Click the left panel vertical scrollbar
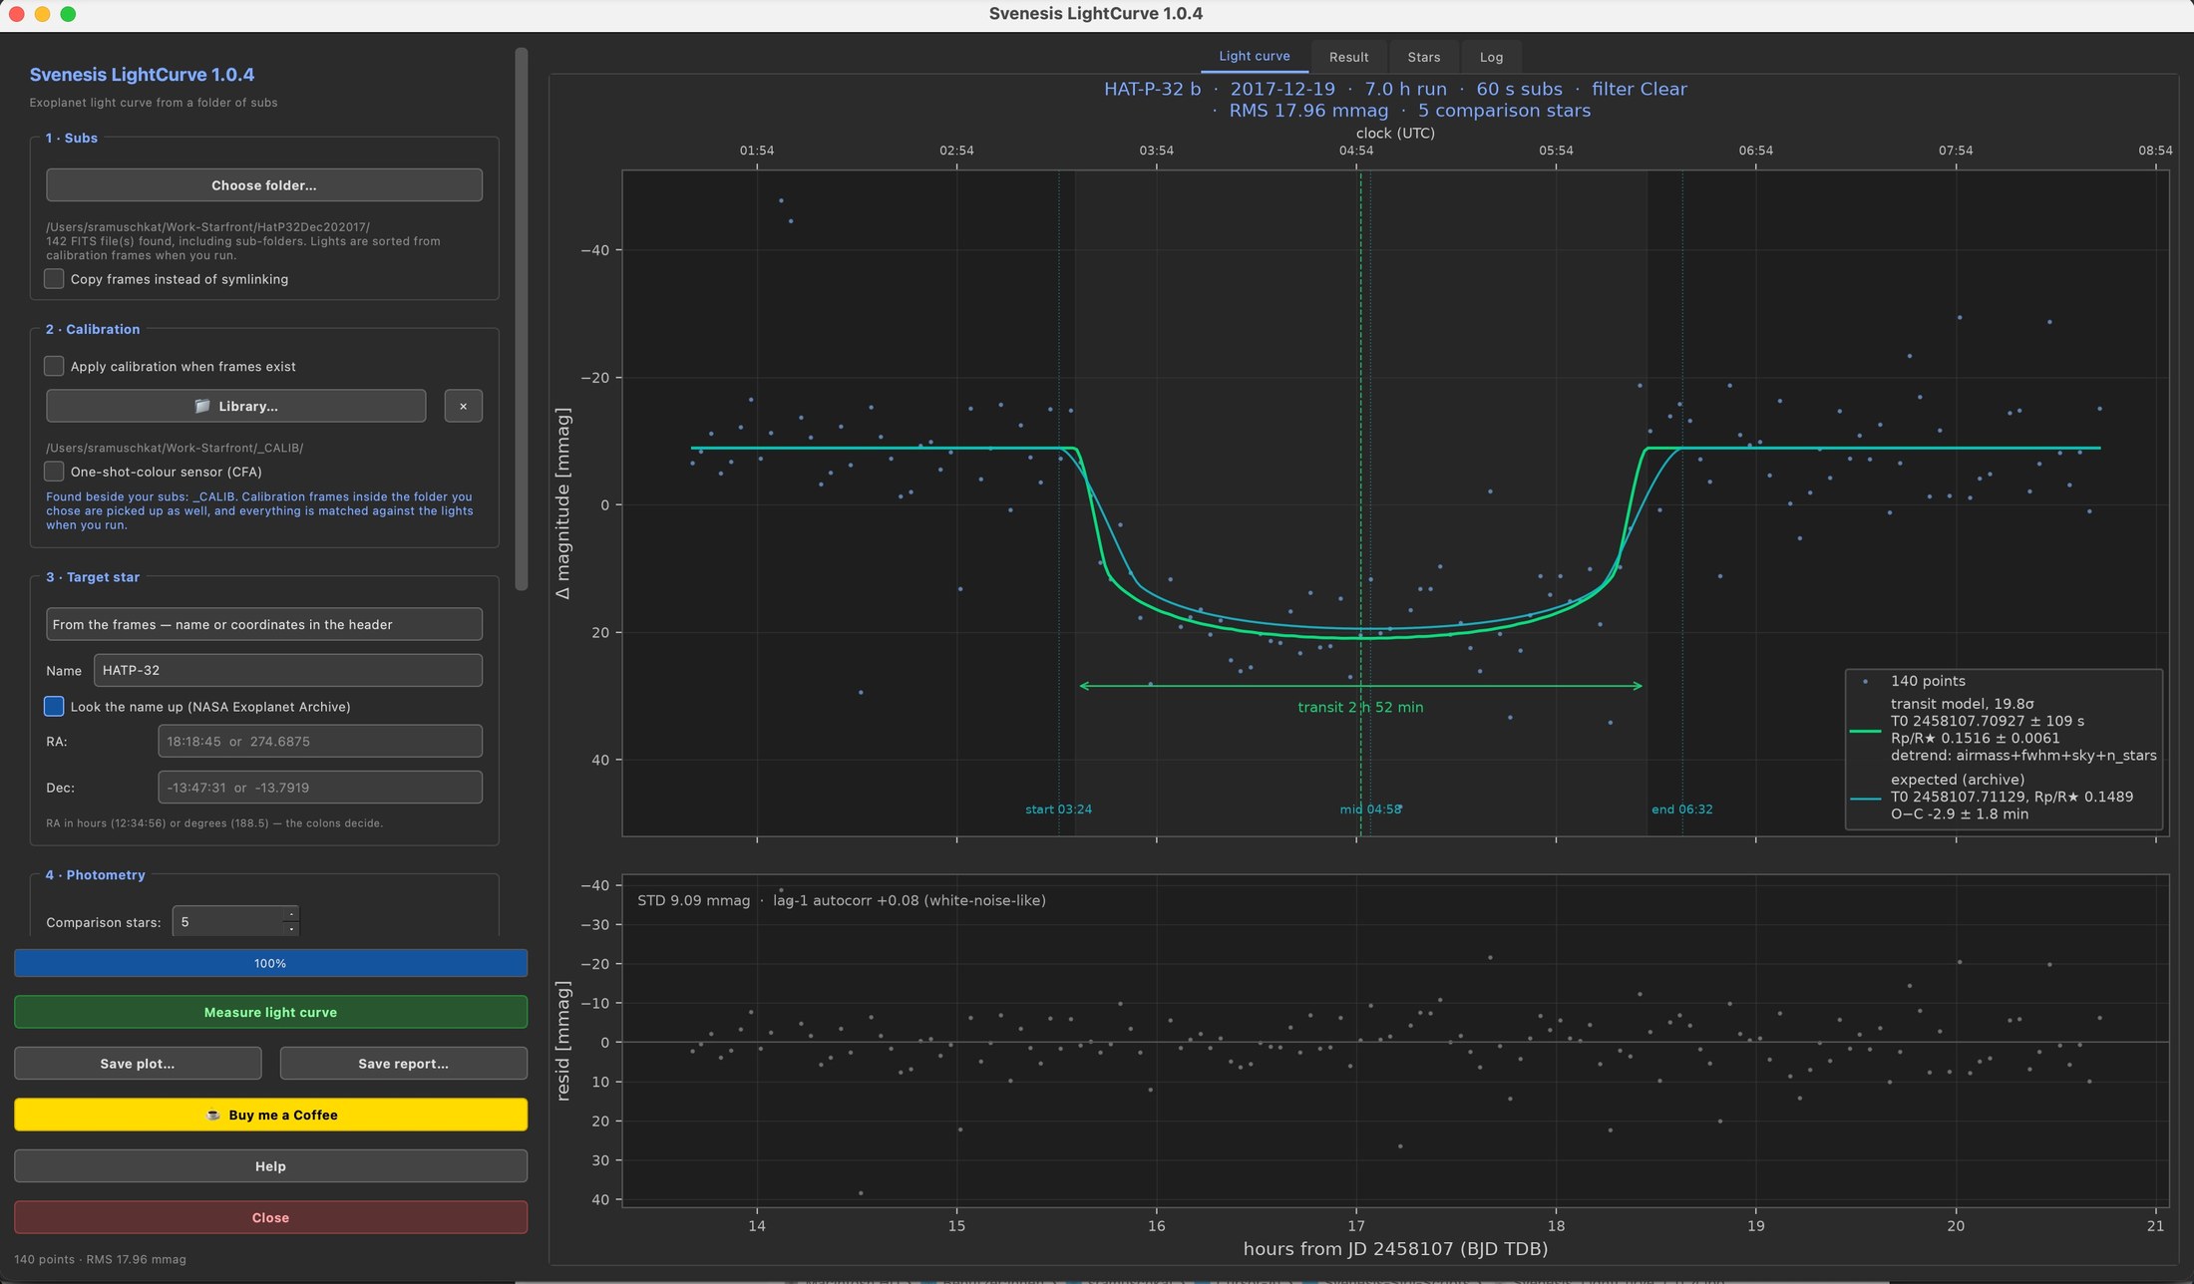2194x1284 pixels. [521, 319]
